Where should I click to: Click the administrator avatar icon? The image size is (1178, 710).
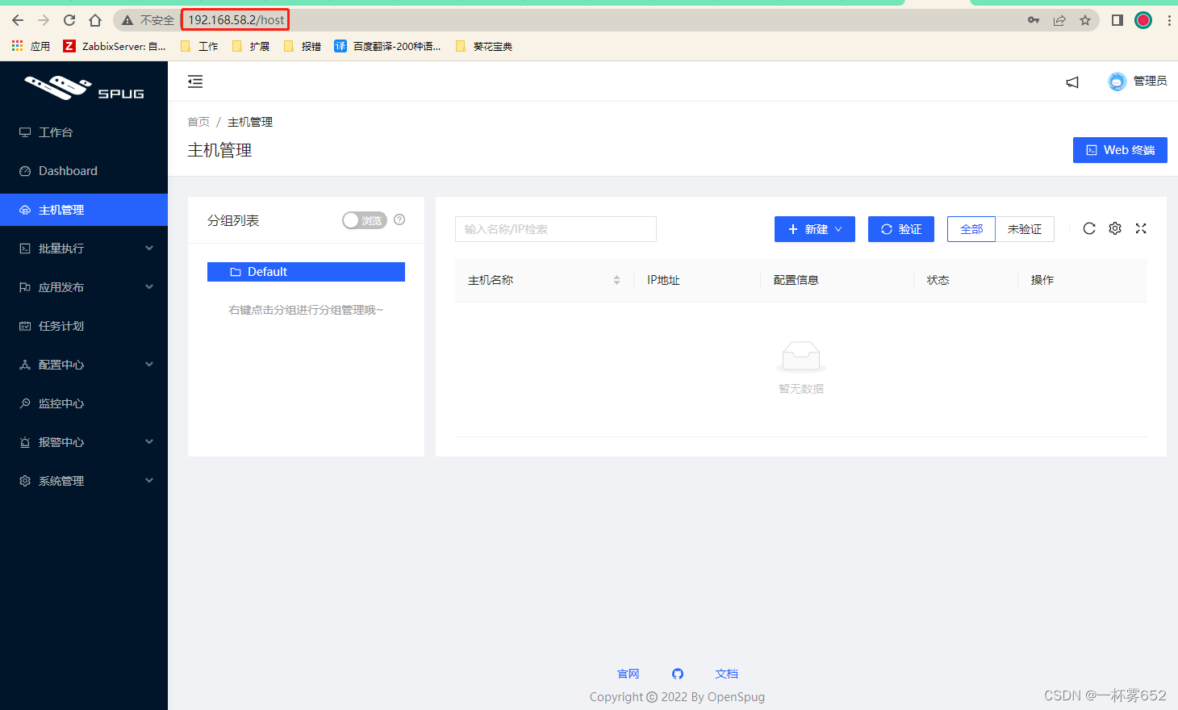1117,81
